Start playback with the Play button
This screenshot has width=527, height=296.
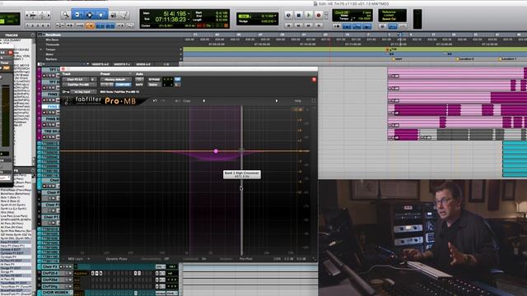309,15
